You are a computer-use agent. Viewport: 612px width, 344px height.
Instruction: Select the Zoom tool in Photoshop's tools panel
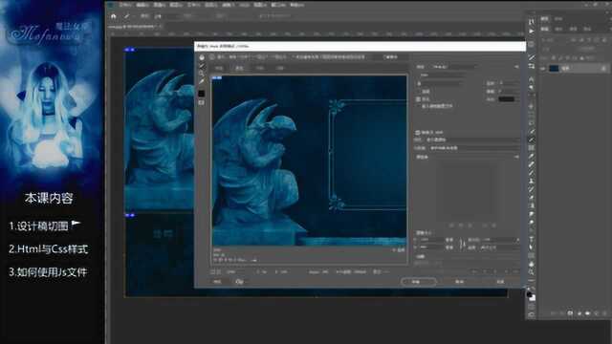tap(532, 271)
